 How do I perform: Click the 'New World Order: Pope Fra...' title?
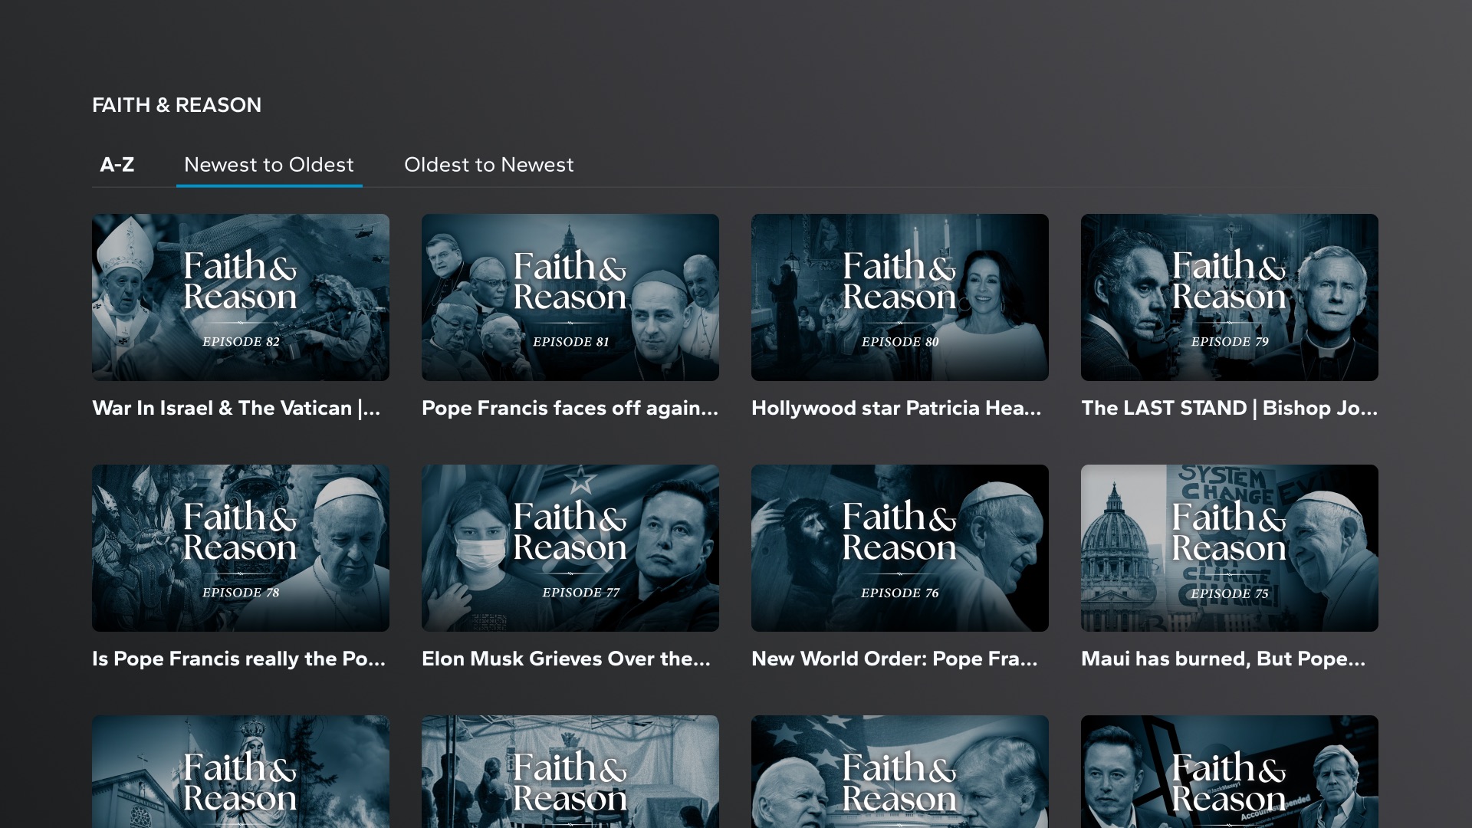click(x=895, y=659)
